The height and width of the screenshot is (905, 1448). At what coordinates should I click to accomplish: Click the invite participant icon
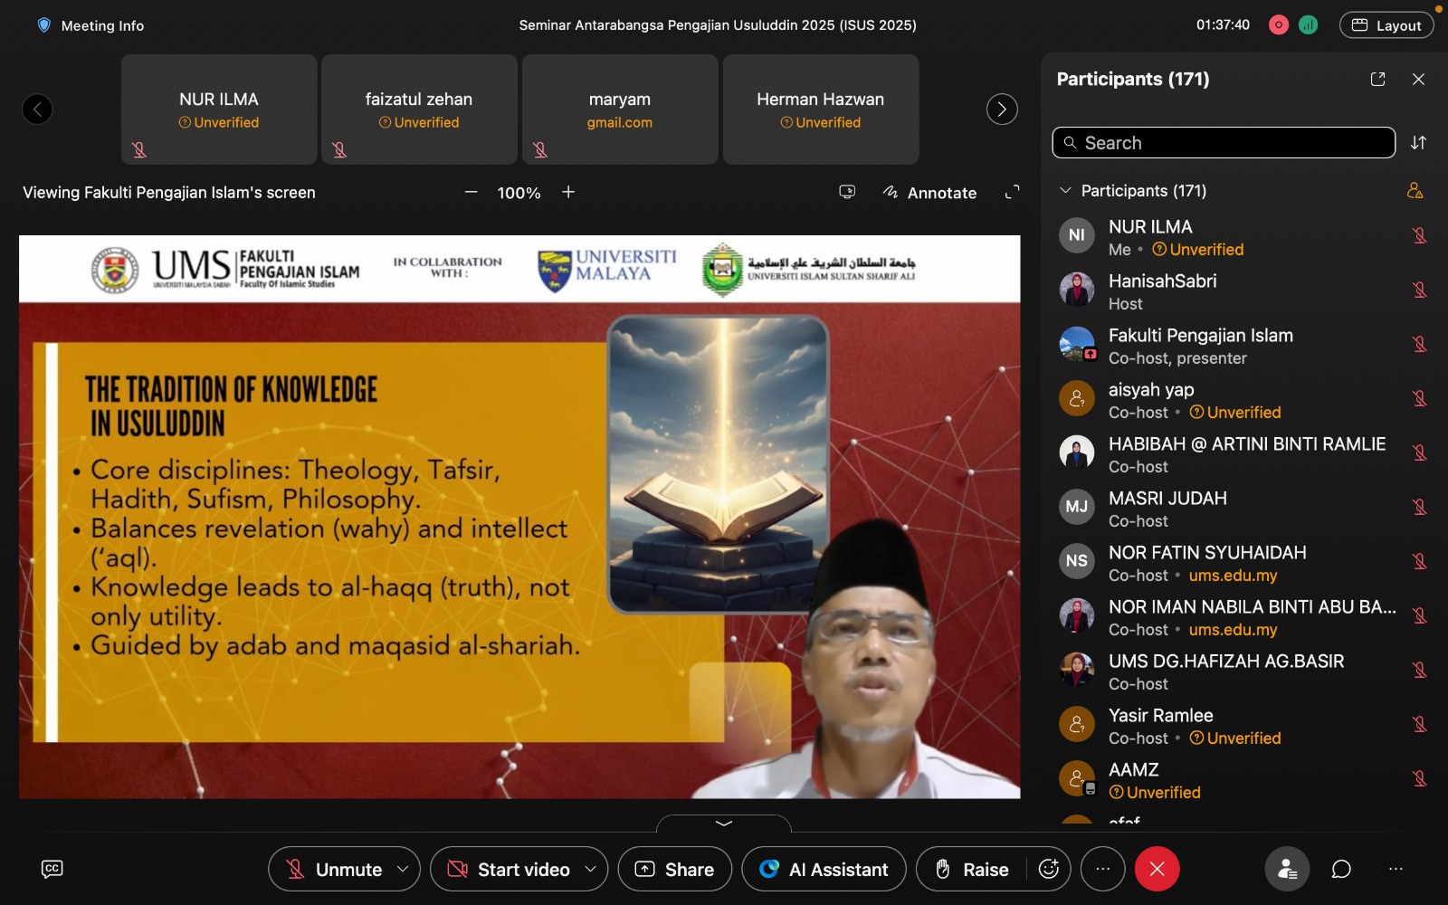(x=1415, y=191)
